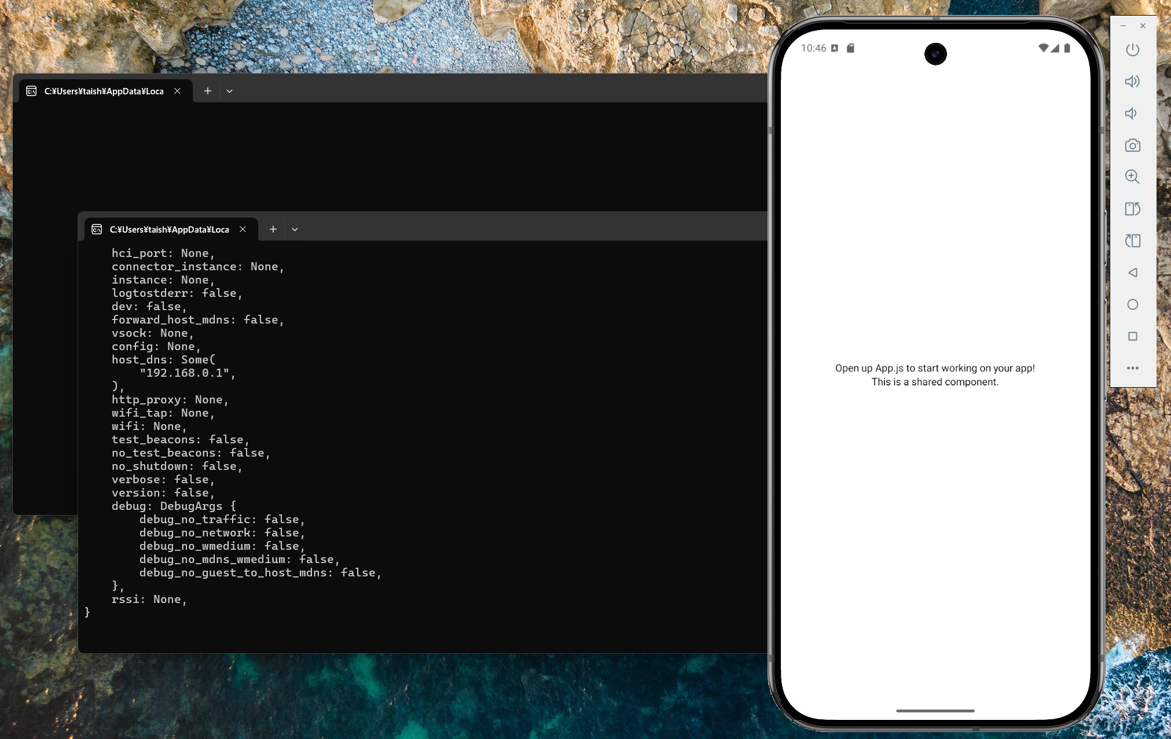Tap the Android Back navigation button
Screen dimensions: 1171x739
pyautogui.click(x=1133, y=273)
